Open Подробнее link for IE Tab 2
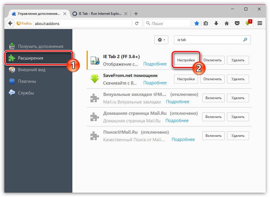 155,64
